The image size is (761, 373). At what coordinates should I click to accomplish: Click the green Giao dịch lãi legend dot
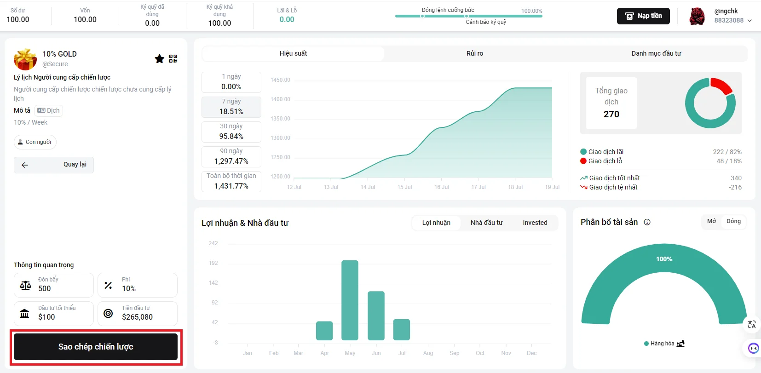[x=583, y=152]
